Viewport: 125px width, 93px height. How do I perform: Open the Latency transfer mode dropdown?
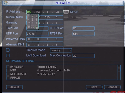[x=61, y=50]
